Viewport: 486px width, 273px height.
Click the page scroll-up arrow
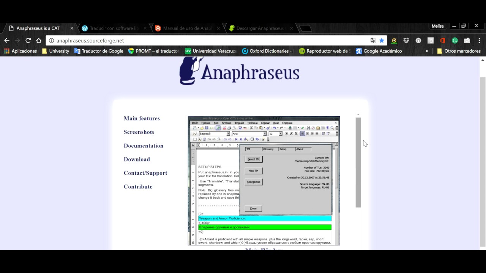pos(483,60)
